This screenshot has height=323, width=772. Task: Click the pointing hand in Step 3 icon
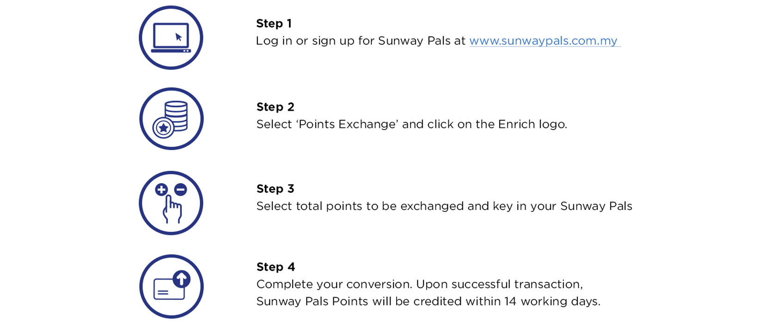(172, 210)
